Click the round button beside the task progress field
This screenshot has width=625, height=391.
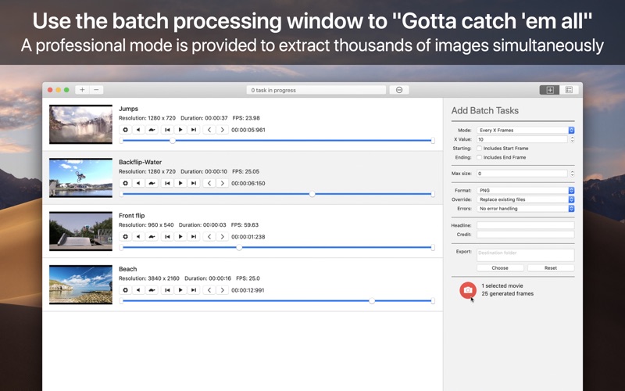[x=399, y=90]
